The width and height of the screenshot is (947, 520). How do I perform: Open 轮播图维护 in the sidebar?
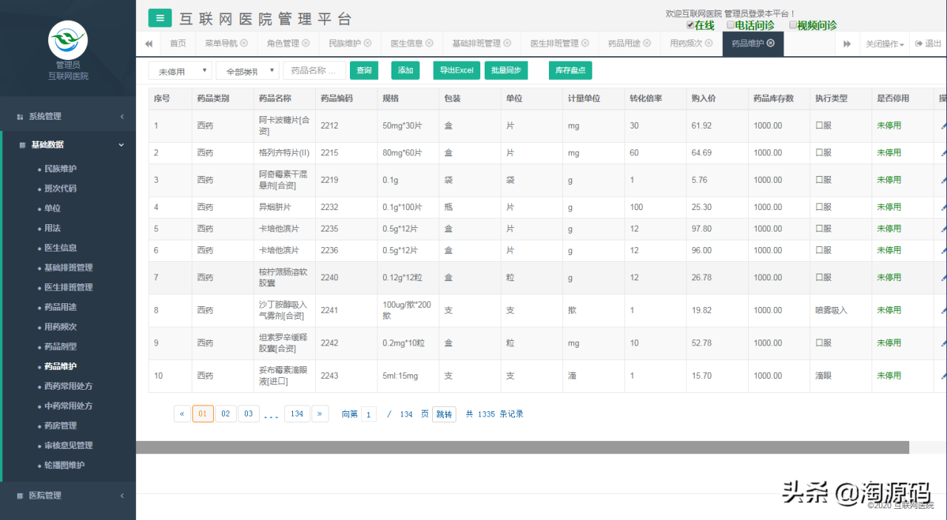click(64, 465)
